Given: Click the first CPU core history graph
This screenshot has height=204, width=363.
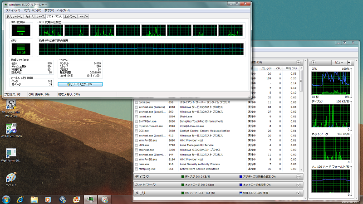Looking at the screenshot, I should (51, 30).
